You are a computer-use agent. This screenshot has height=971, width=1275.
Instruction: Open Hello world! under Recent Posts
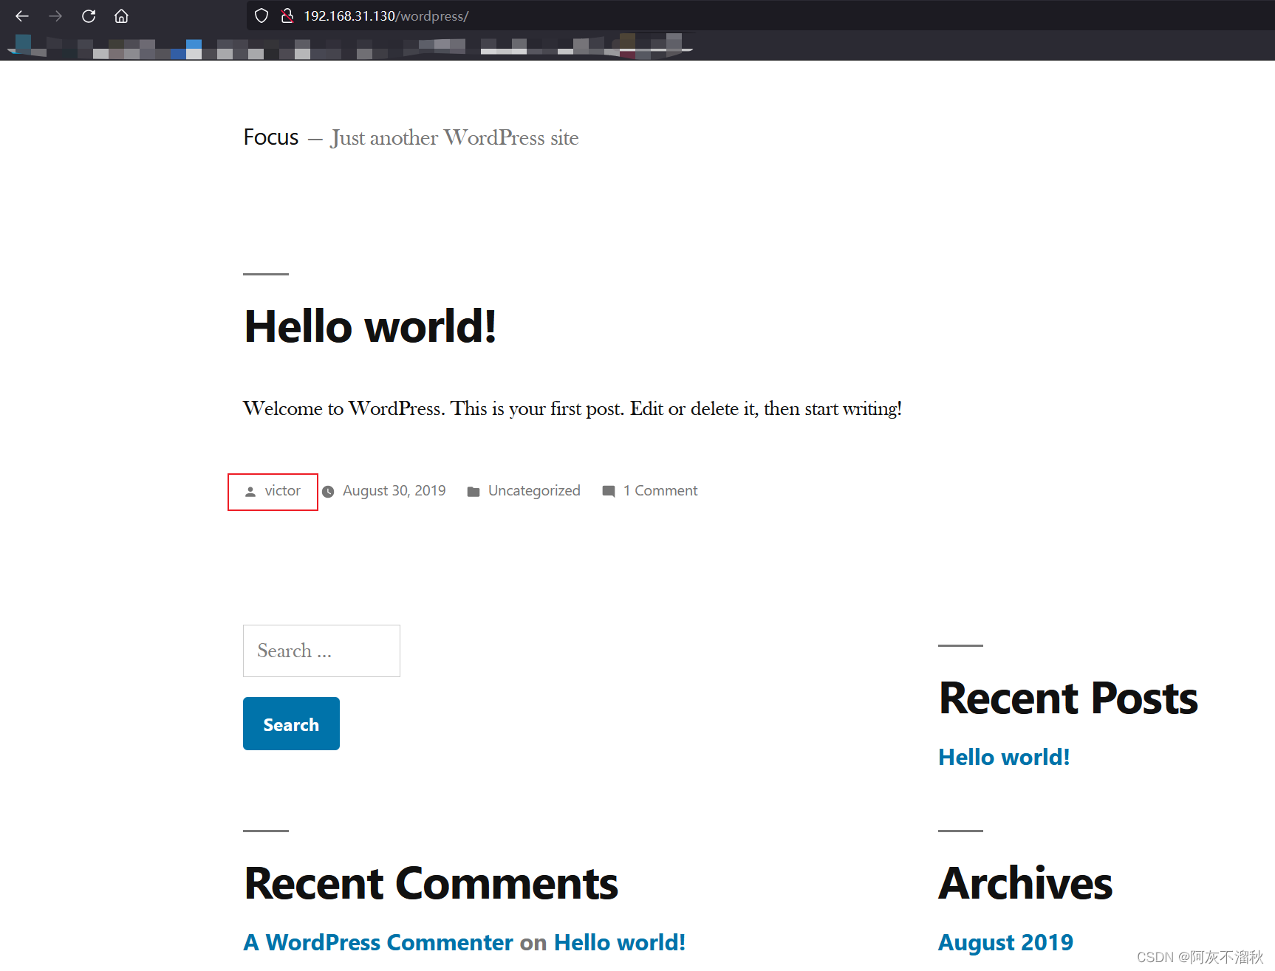point(1004,757)
